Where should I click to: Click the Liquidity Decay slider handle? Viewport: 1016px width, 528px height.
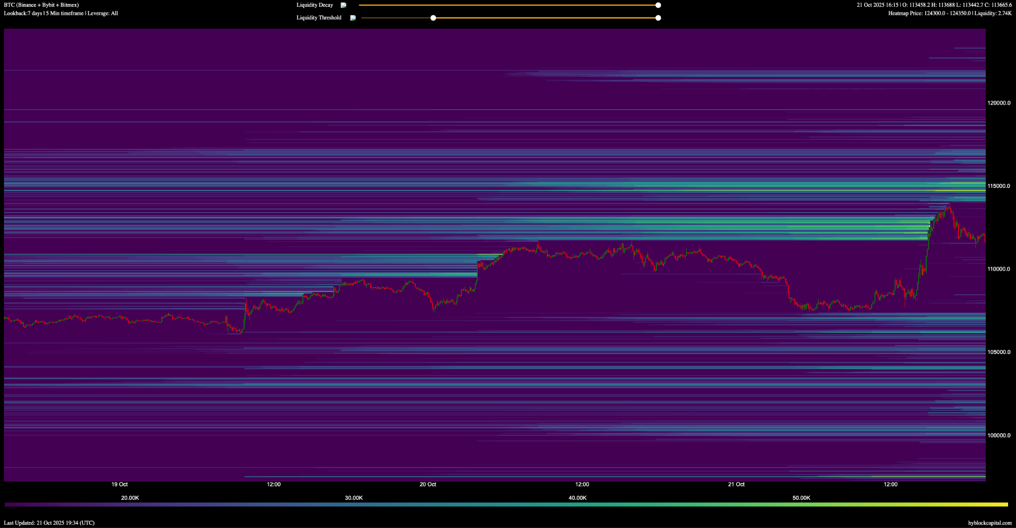coord(658,5)
